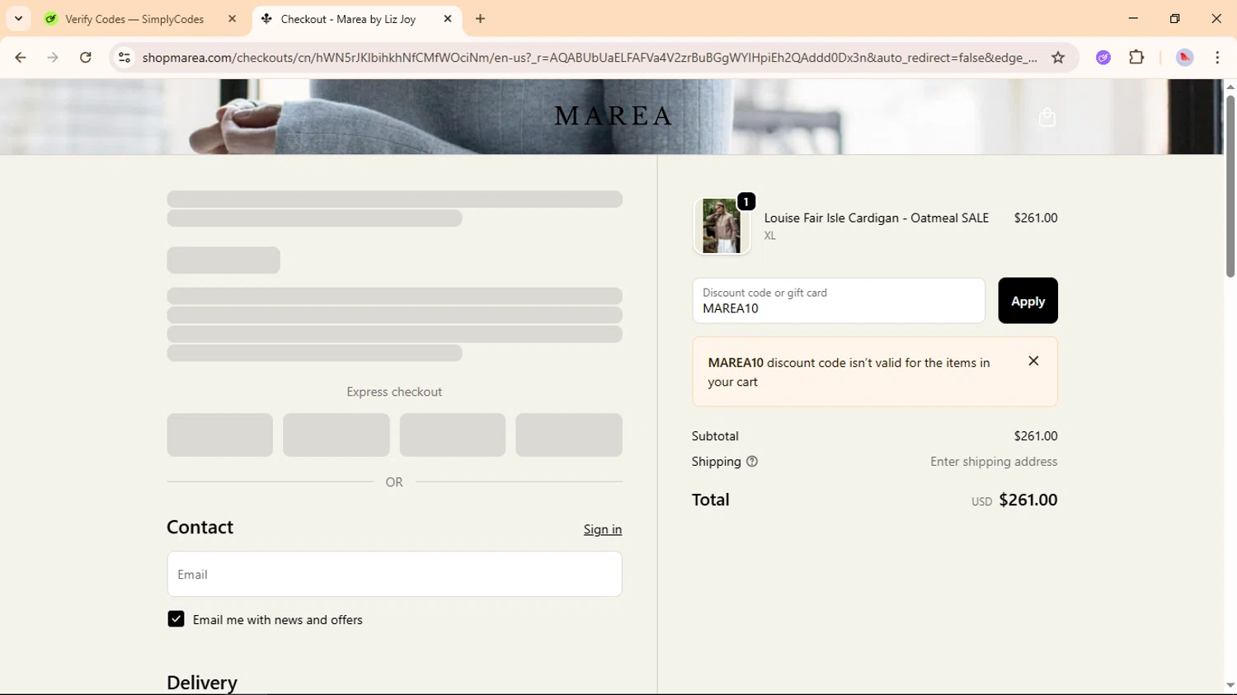Click the scrollbar up arrow
Image resolution: width=1237 pixels, height=695 pixels.
click(1230, 86)
